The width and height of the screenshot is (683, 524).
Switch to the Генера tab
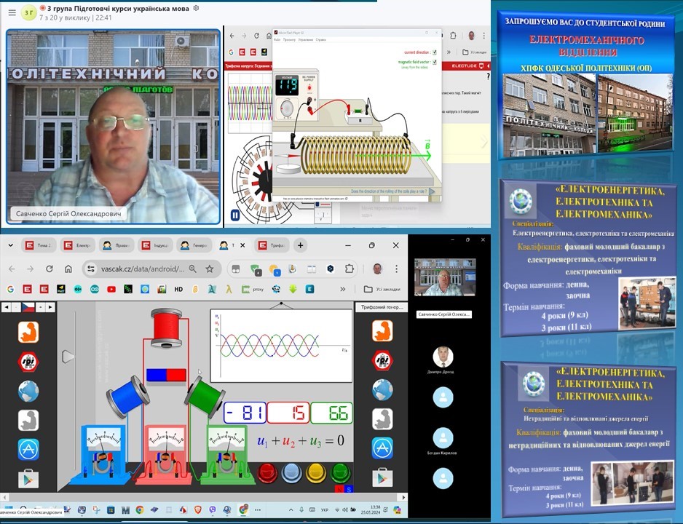tap(194, 245)
